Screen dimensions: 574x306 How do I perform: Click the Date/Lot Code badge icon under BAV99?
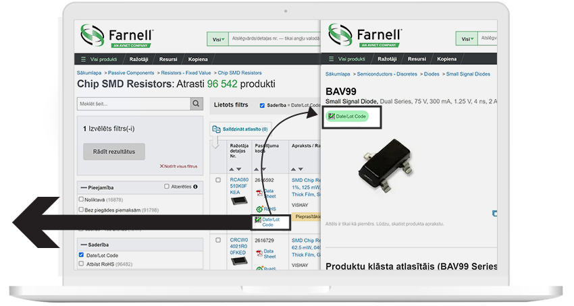click(x=332, y=116)
